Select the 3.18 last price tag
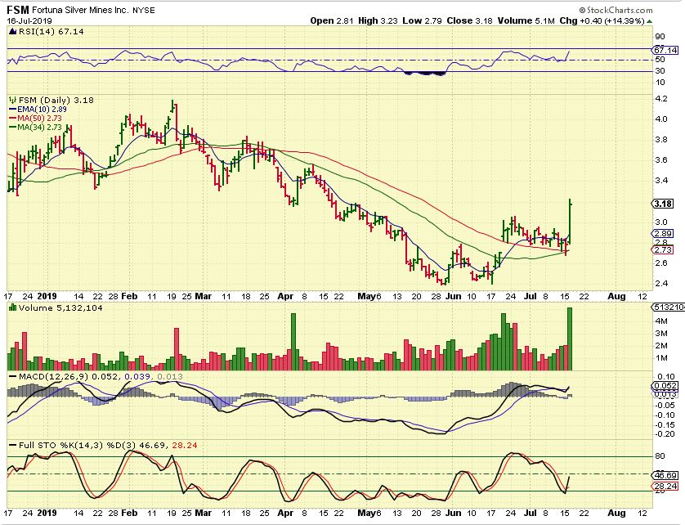 pyautogui.click(x=662, y=204)
